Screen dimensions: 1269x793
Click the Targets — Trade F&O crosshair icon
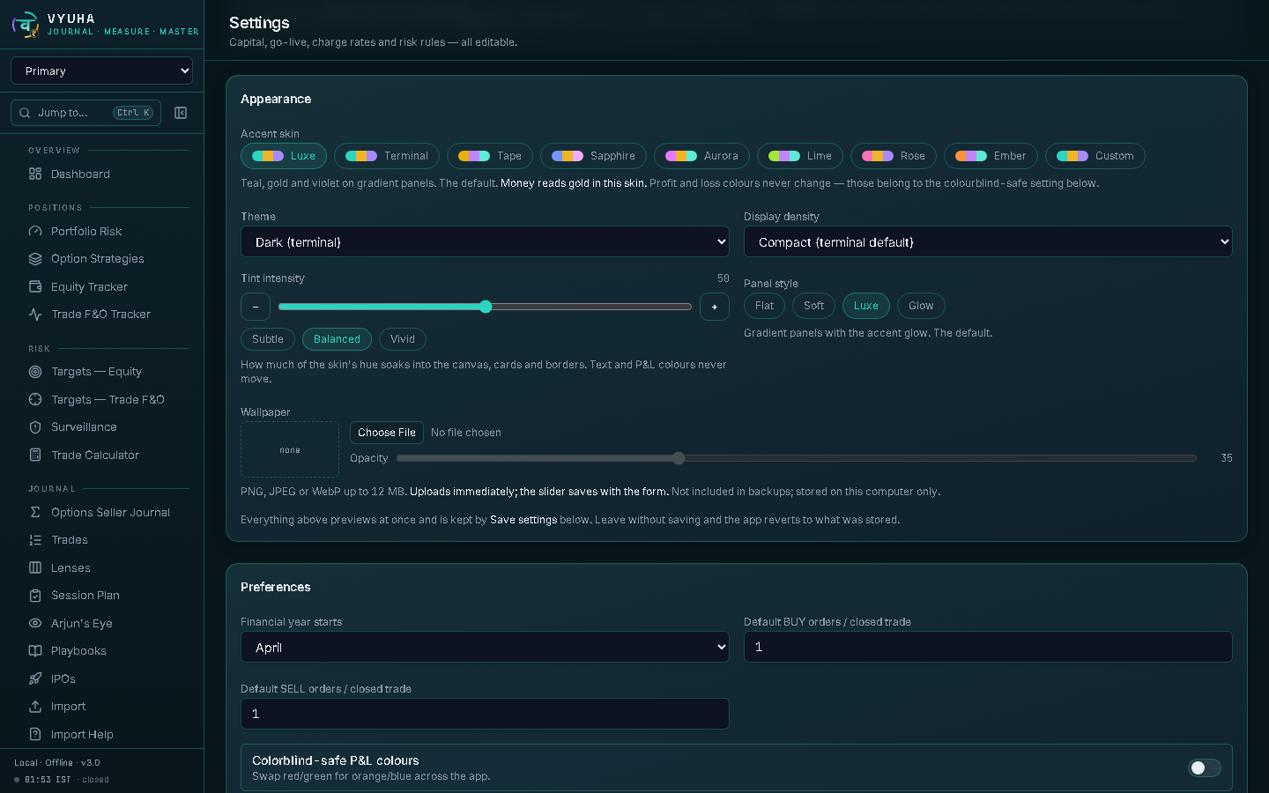[x=35, y=399]
